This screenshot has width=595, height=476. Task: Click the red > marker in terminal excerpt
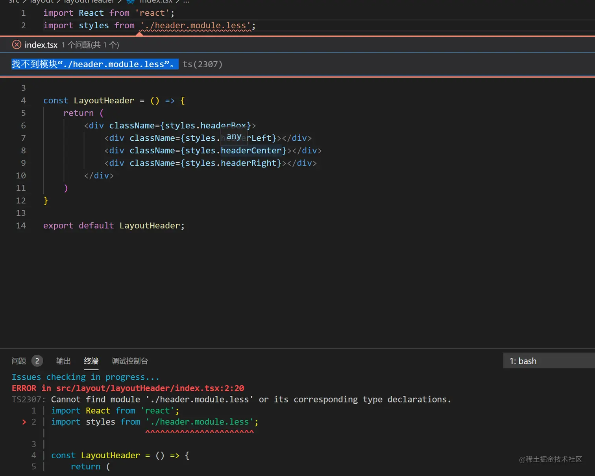pos(24,422)
